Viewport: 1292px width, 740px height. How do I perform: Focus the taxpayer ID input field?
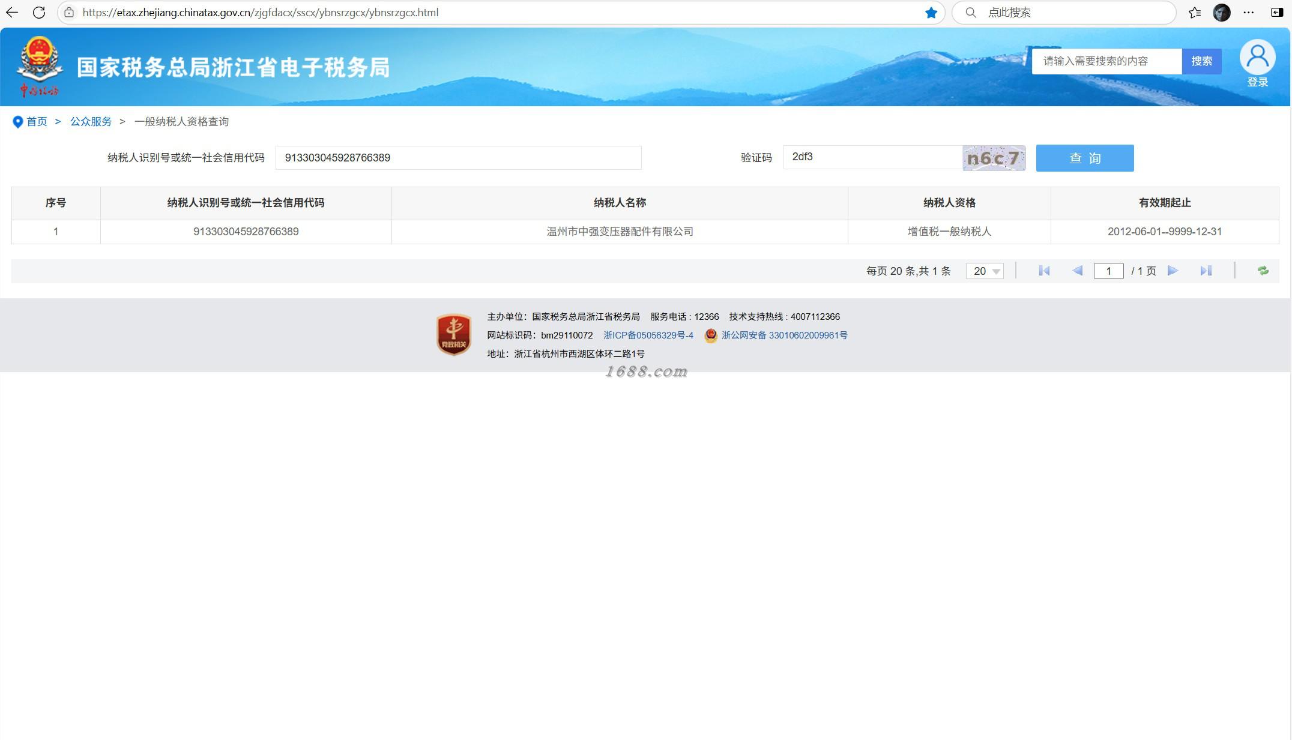click(x=458, y=158)
